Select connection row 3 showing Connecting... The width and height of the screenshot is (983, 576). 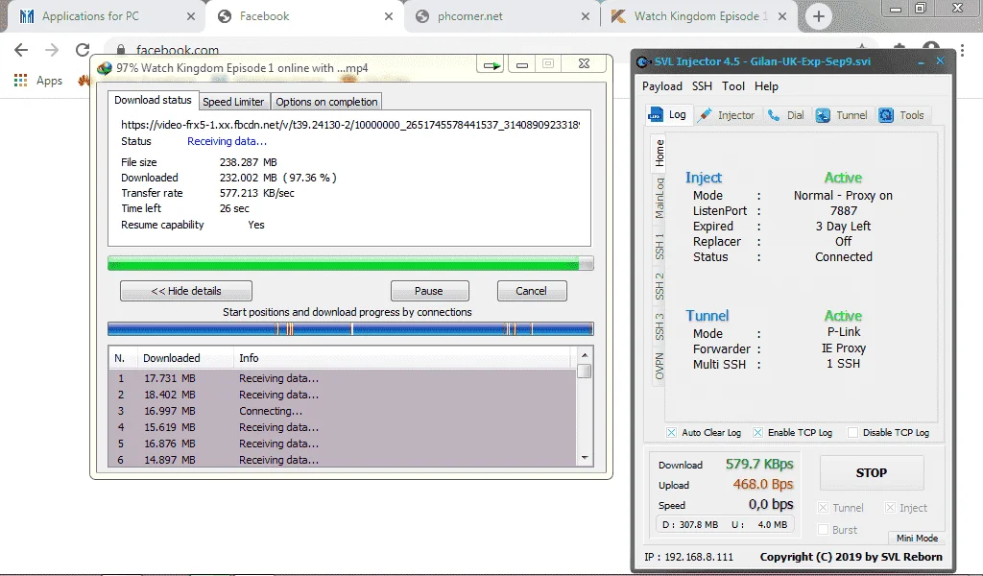(343, 411)
